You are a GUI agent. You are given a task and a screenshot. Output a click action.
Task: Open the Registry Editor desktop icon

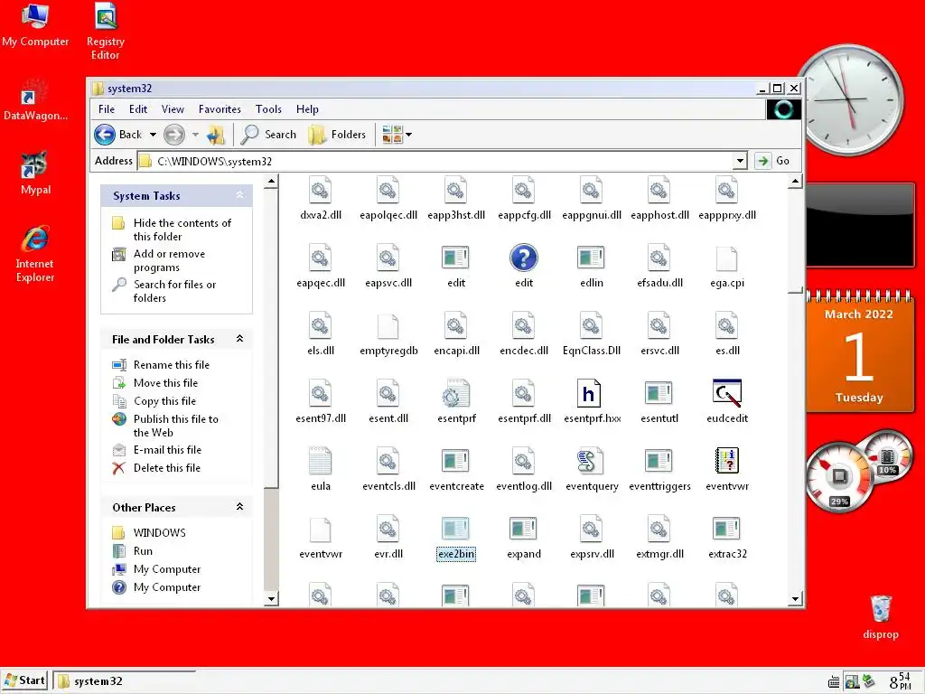pos(106,16)
